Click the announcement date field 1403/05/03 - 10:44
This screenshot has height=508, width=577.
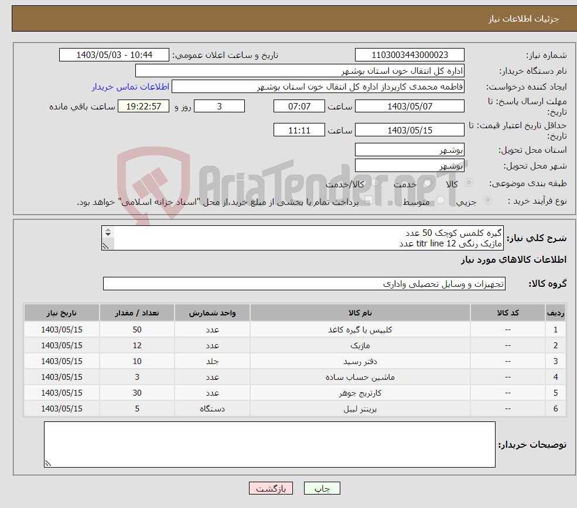tap(114, 55)
